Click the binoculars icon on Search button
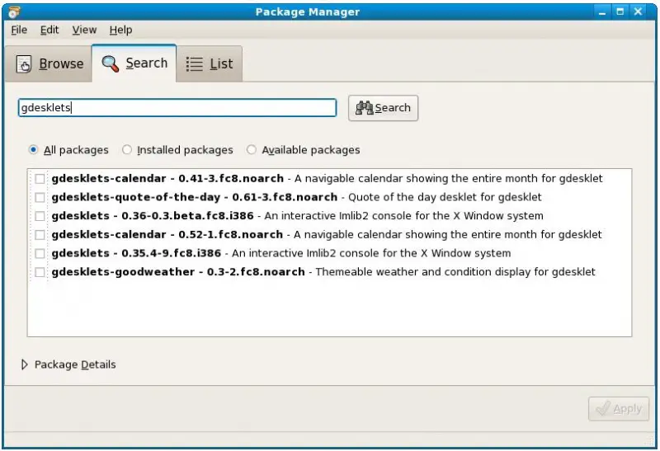The image size is (660, 451). 364,108
